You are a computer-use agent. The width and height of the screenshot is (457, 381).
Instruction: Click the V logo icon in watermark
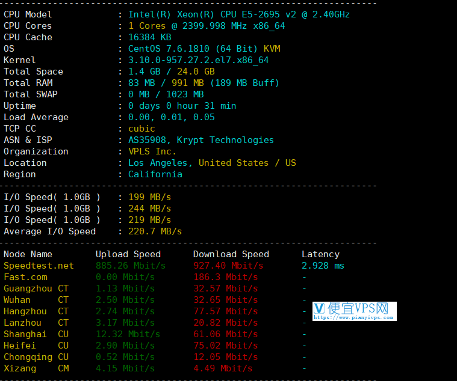319,308
